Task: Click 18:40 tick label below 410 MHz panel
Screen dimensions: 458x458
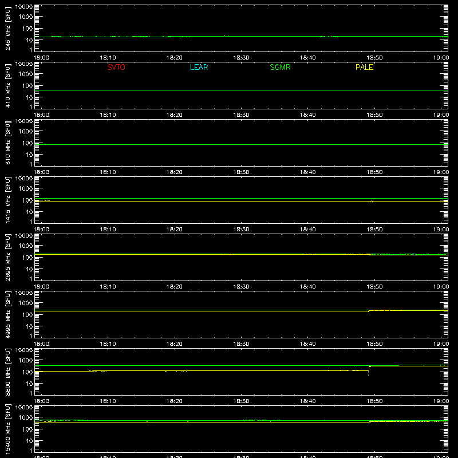Action: pos(308,115)
